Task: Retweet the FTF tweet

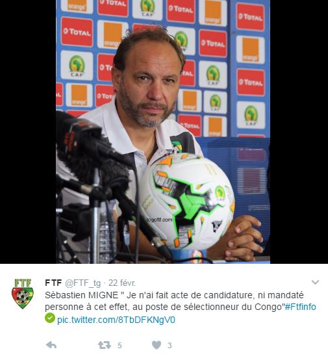Action: pos(105,345)
